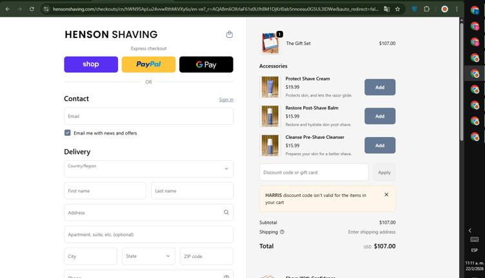Click the Cleanse Pre-Shave Cleanser thumbnail
485x278 pixels.
[270, 145]
